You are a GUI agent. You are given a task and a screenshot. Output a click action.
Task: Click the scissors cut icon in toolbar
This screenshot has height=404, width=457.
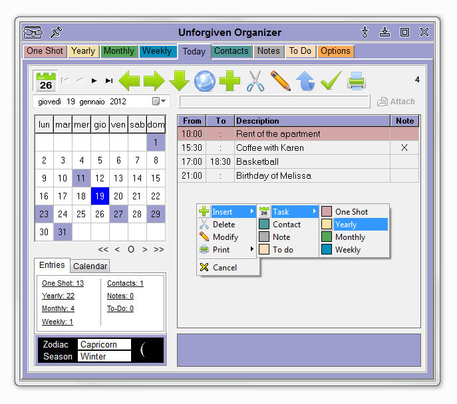point(255,81)
